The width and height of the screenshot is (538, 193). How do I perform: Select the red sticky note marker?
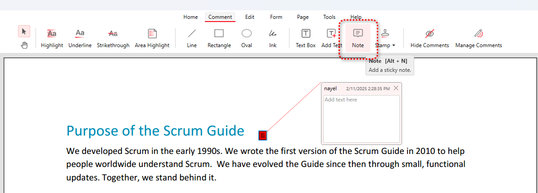point(263,135)
